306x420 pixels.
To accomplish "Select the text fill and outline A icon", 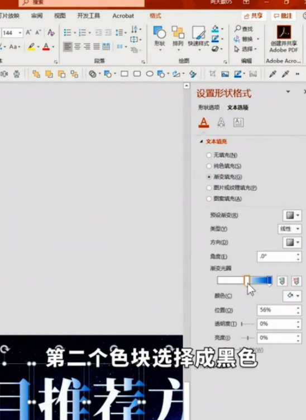I will pos(204,122).
